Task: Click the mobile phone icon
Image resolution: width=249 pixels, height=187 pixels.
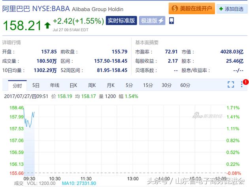Action: [171, 21]
